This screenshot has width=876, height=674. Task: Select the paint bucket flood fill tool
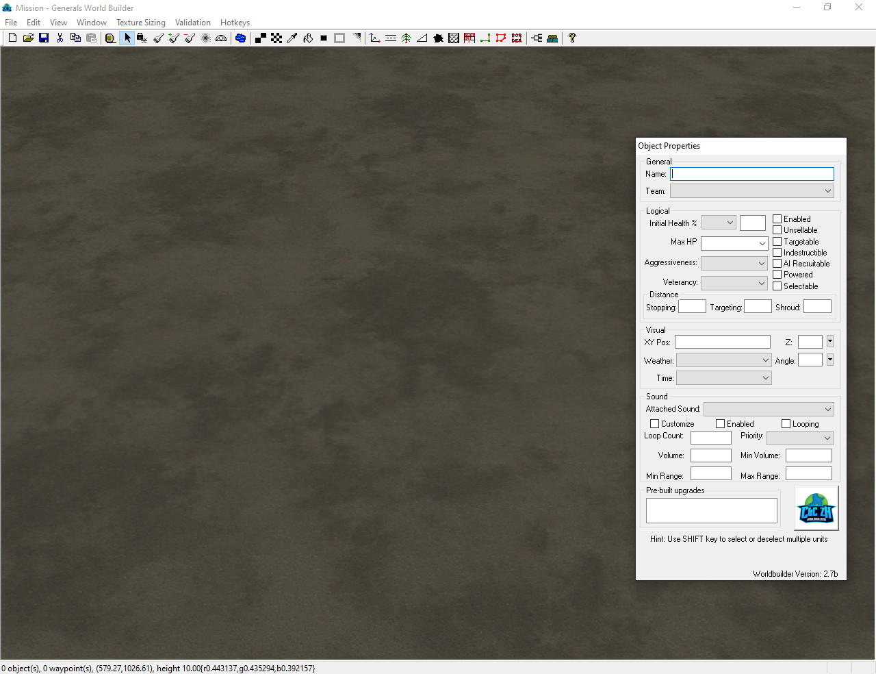tap(308, 38)
